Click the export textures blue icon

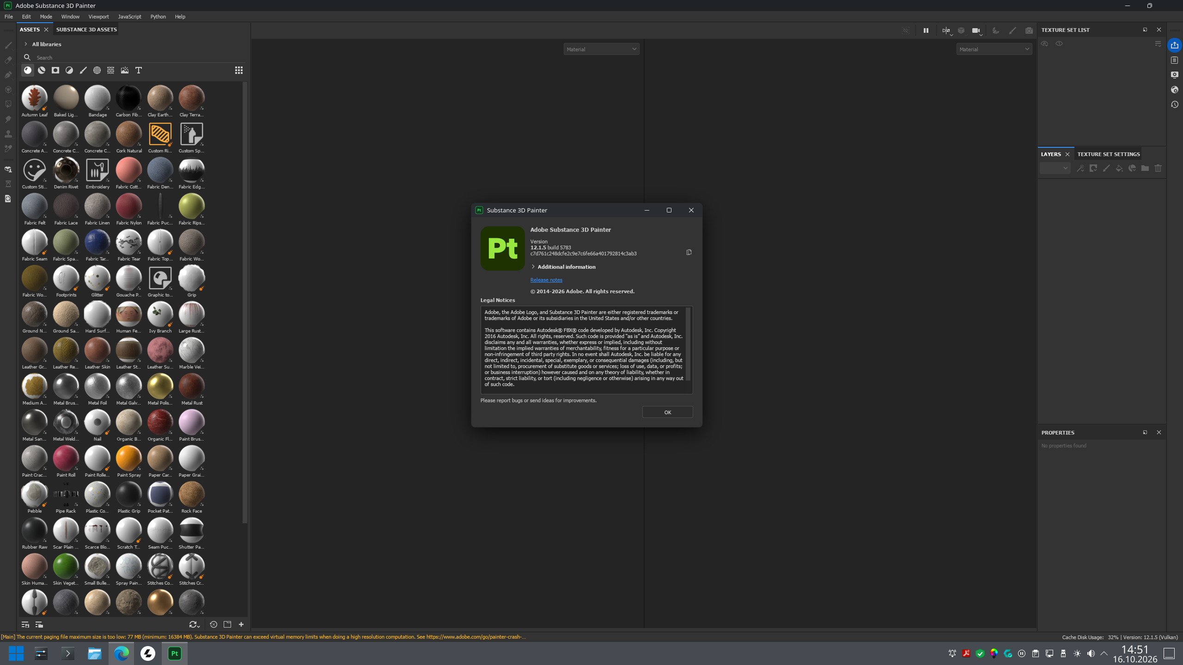pos(1175,45)
